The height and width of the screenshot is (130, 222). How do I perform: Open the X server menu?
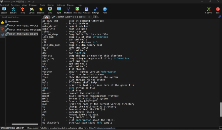click(x=33, y=5)
